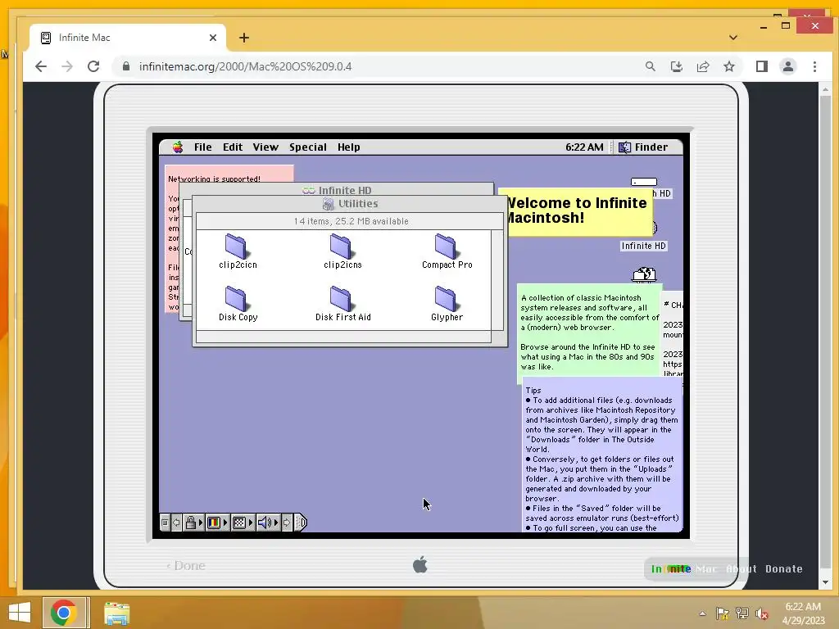839x629 pixels.
Task: Click the muted volume tray icon
Action: [762, 613]
